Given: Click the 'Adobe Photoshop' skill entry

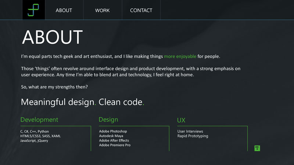Looking at the screenshot, I should 113,131.
